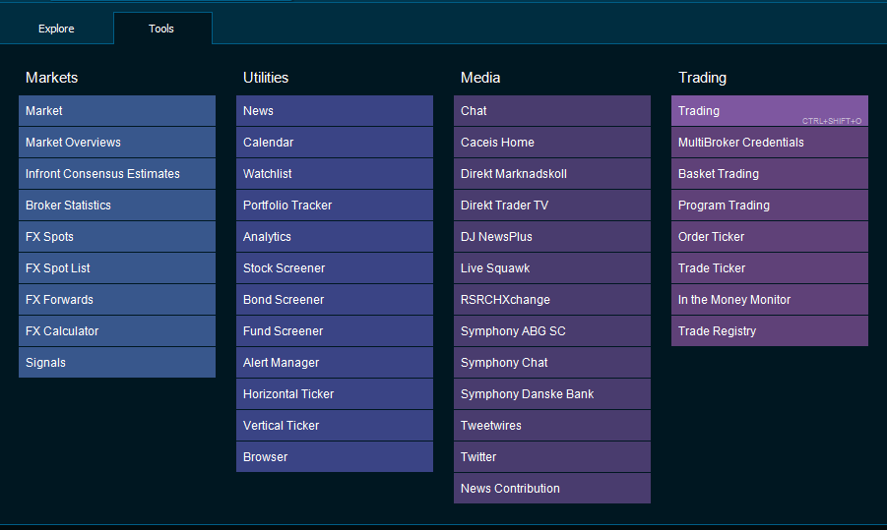Open the Market tool

click(117, 111)
